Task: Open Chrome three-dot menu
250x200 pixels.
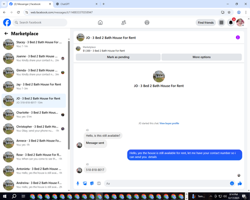Action: (x=245, y=12)
